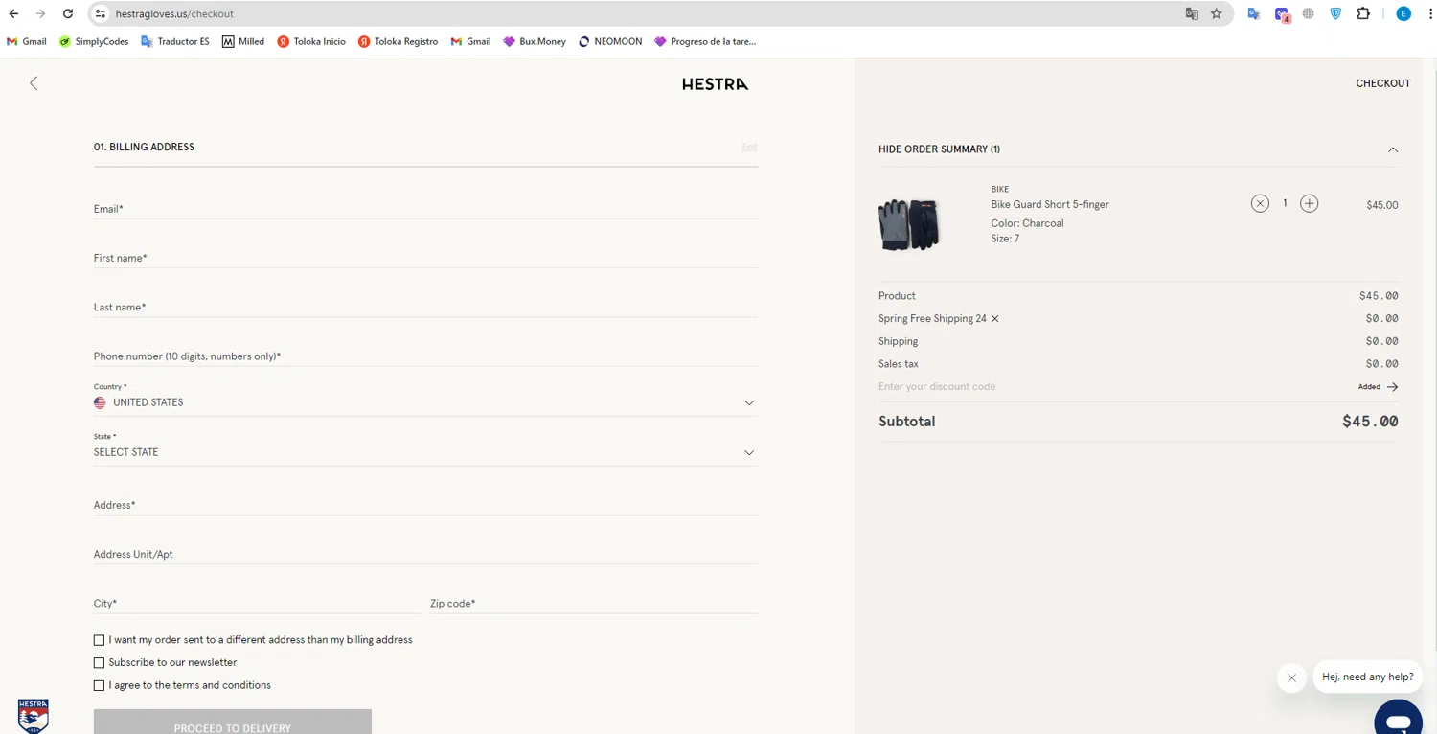Open the Select State dropdown
The image size is (1437, 734).
point(425,452)
